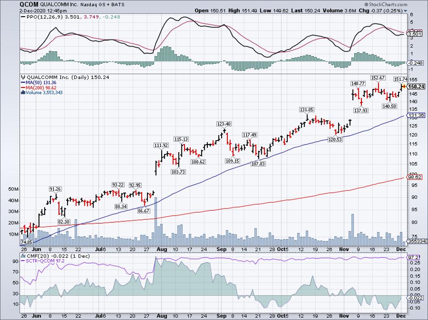
Task: Click the 152.67 price high label
Action: click(x=378, y=78)
